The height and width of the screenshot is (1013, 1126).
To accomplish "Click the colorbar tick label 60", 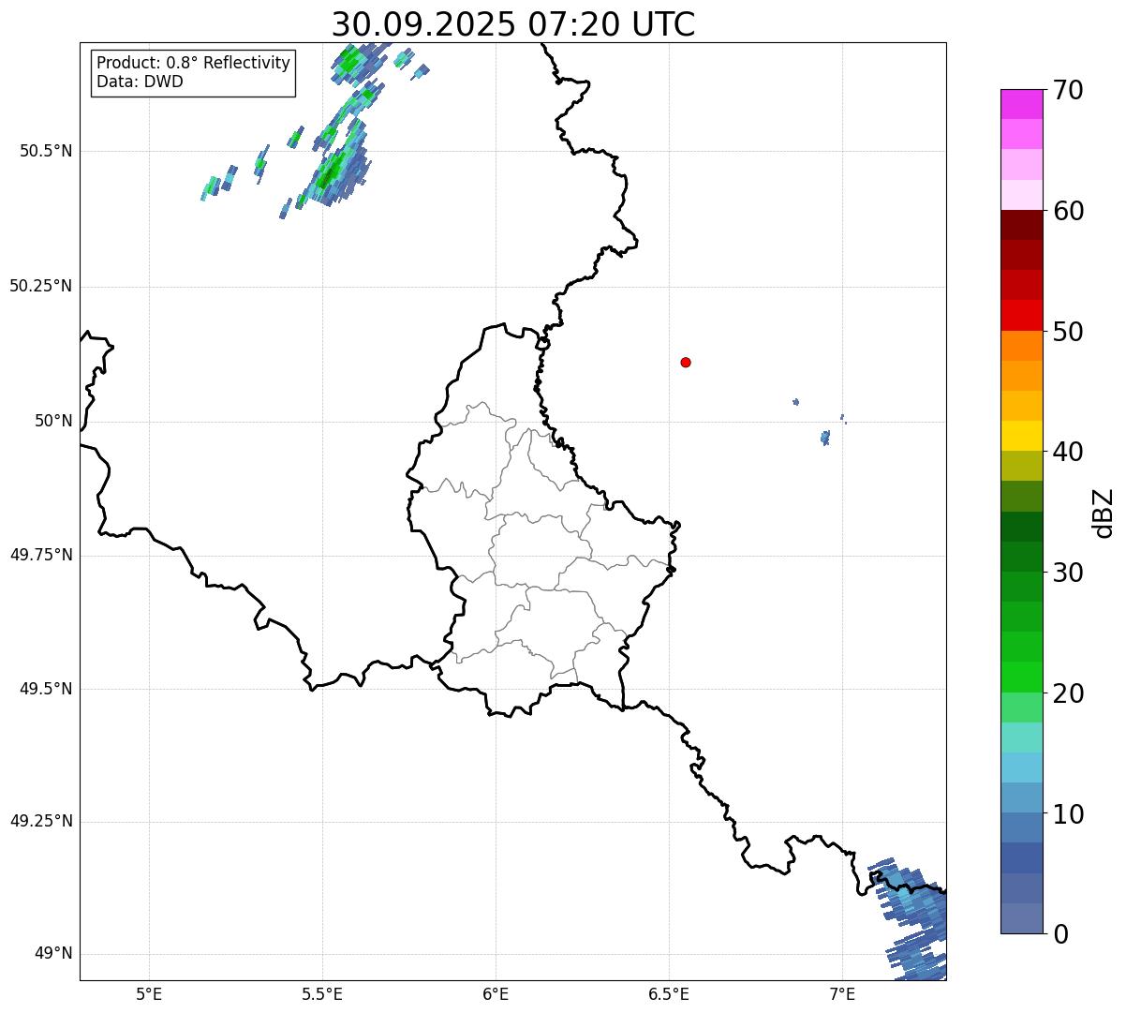I will point(1068,211).
